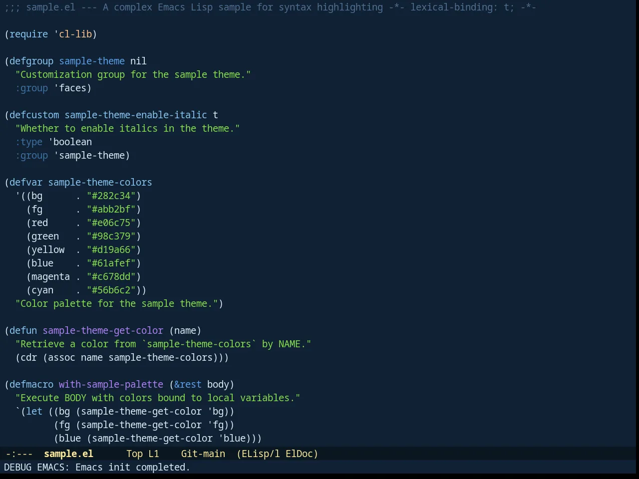Click the 'defgroup' keyword

(31, 61)
